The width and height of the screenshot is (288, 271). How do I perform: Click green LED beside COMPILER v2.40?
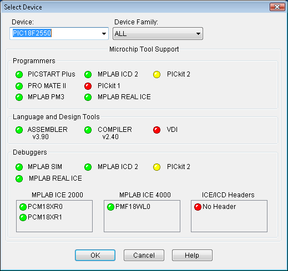point(88,130)
